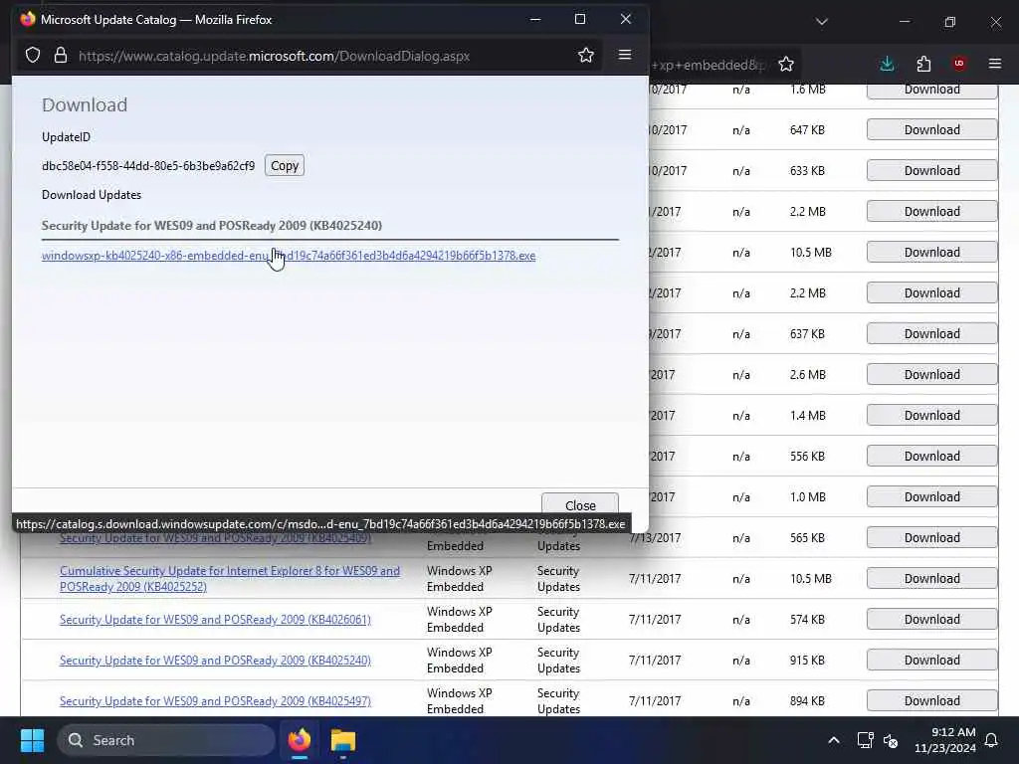
Task: Open the Windows Start menu
Action: tap(32, 740)
